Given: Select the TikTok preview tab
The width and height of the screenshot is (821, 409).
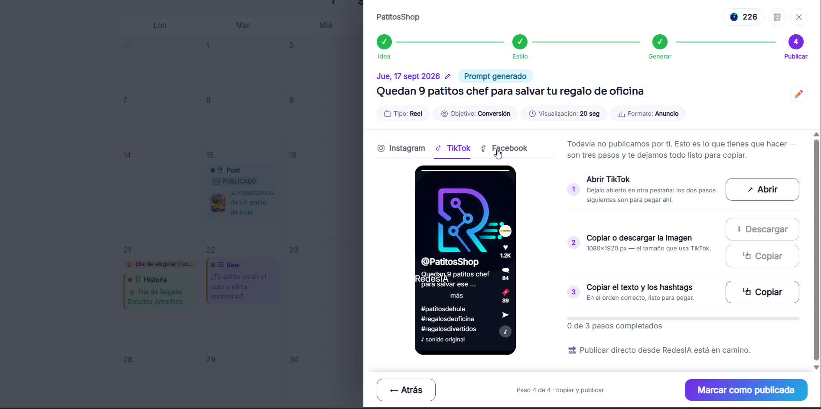Looking at the screenshot, I should point(453,148).
